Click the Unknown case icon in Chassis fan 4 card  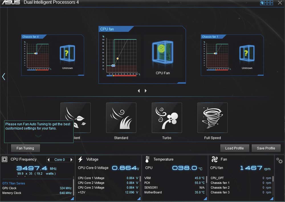point(67,53)
